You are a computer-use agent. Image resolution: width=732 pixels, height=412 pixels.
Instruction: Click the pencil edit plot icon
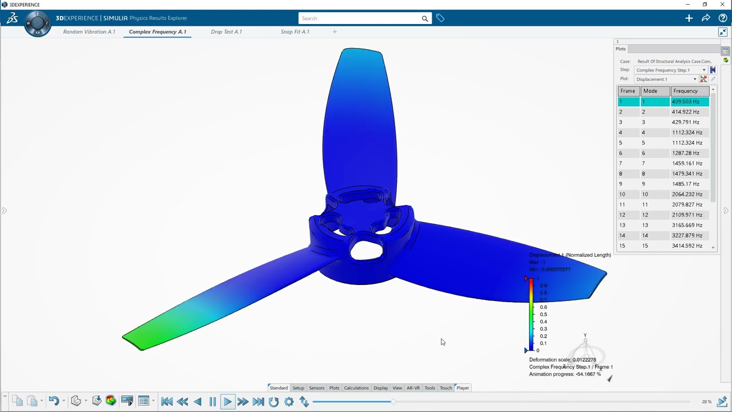pos(713,79)
